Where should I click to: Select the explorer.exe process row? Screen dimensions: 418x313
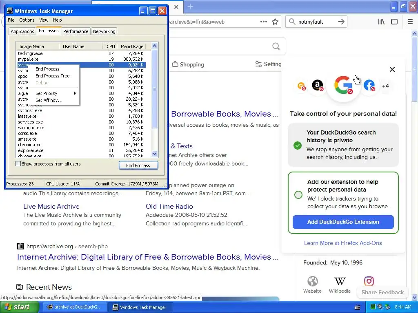coord(81,150)
